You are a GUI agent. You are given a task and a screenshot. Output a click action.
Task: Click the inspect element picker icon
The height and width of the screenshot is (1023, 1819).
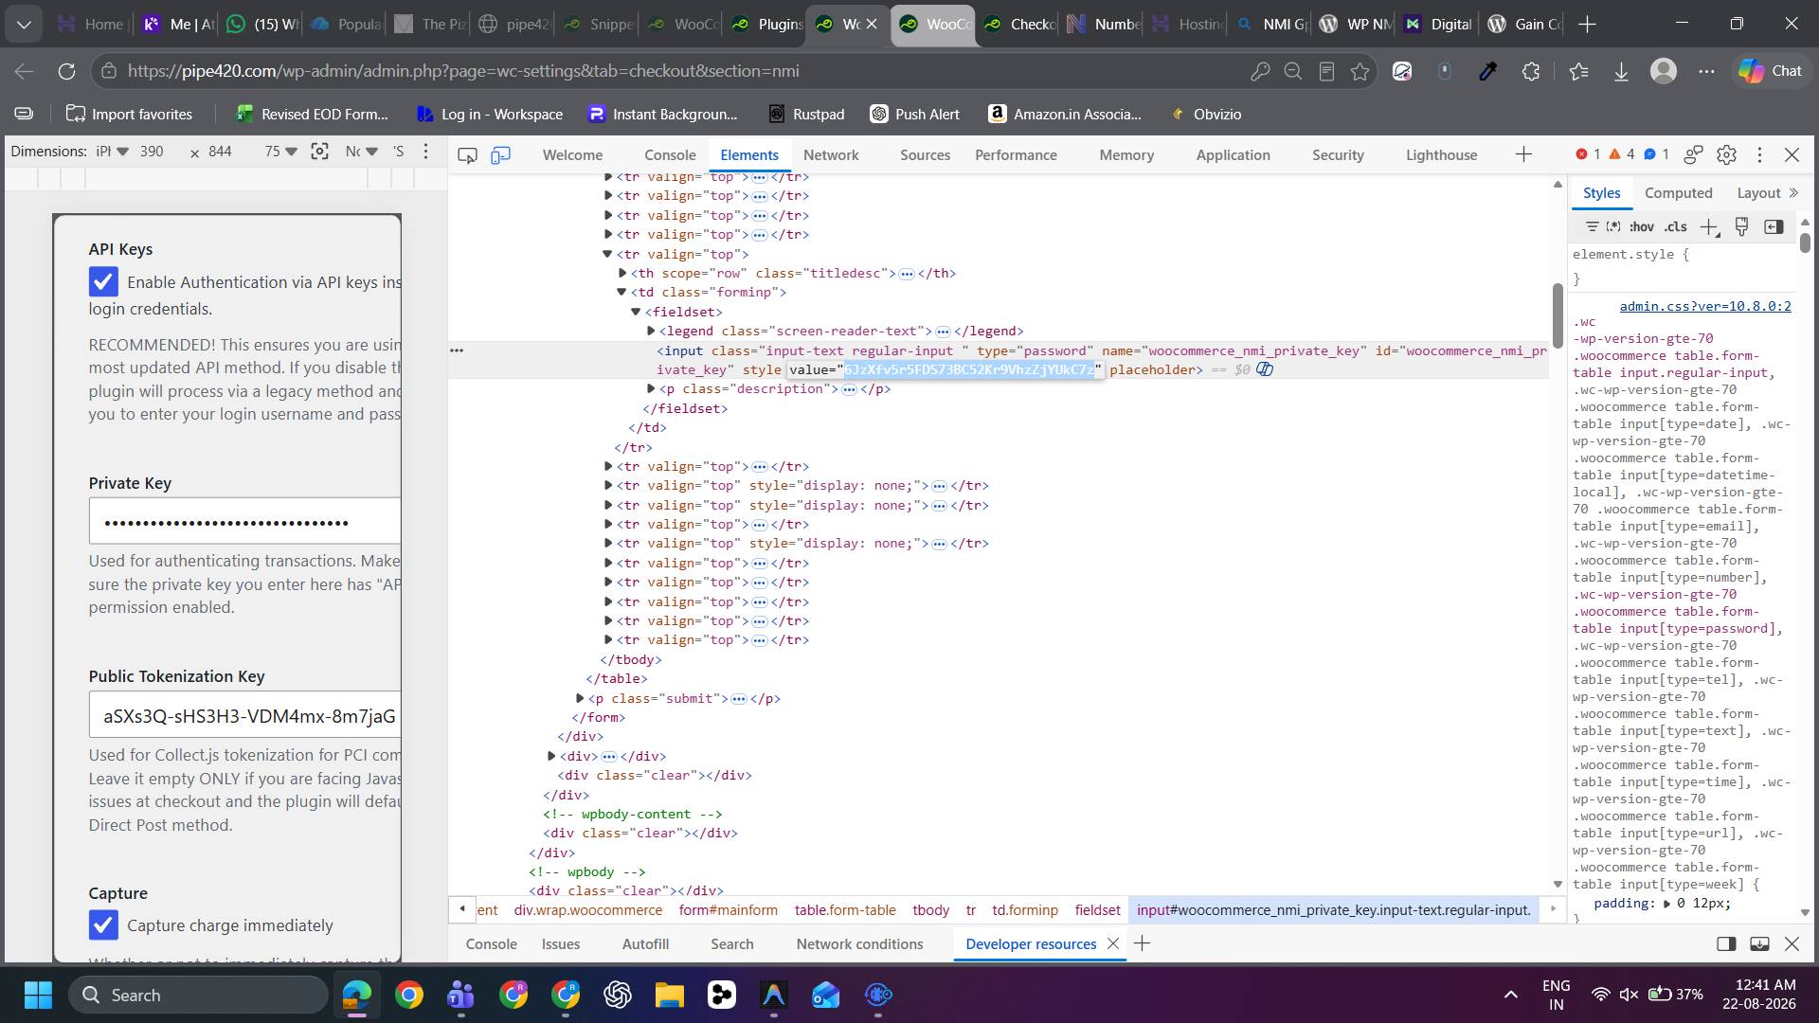tap(467, 155)
